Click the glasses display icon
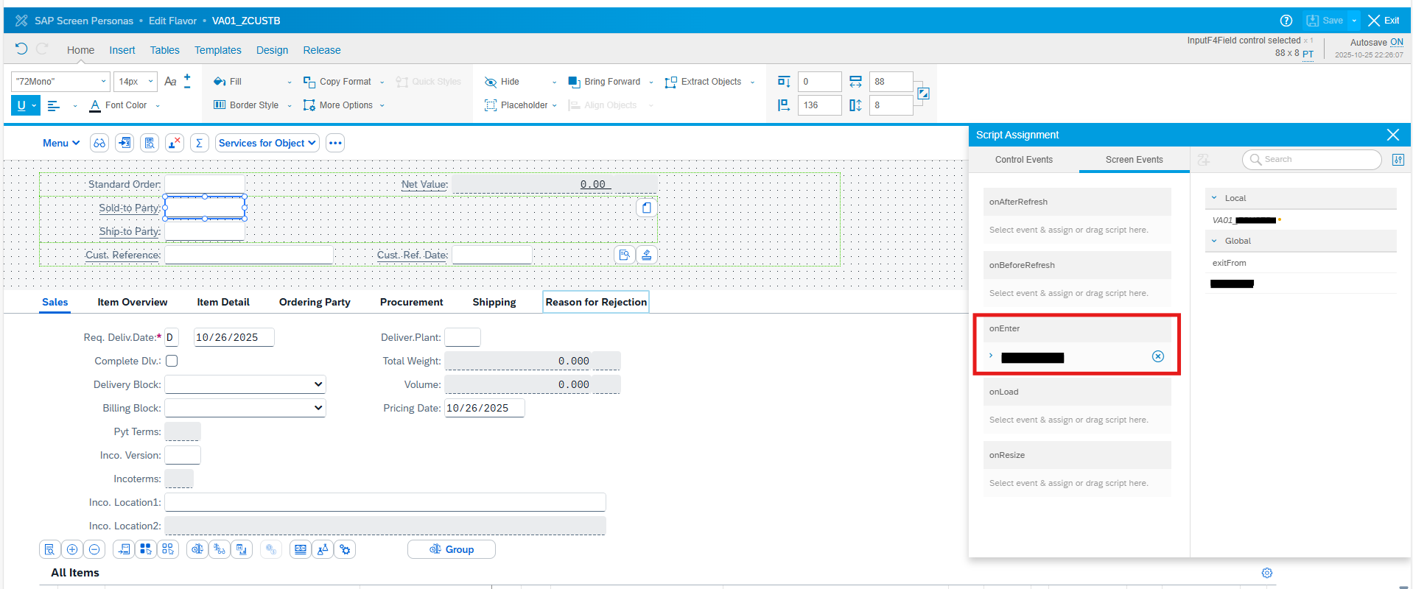 point(99,143)
